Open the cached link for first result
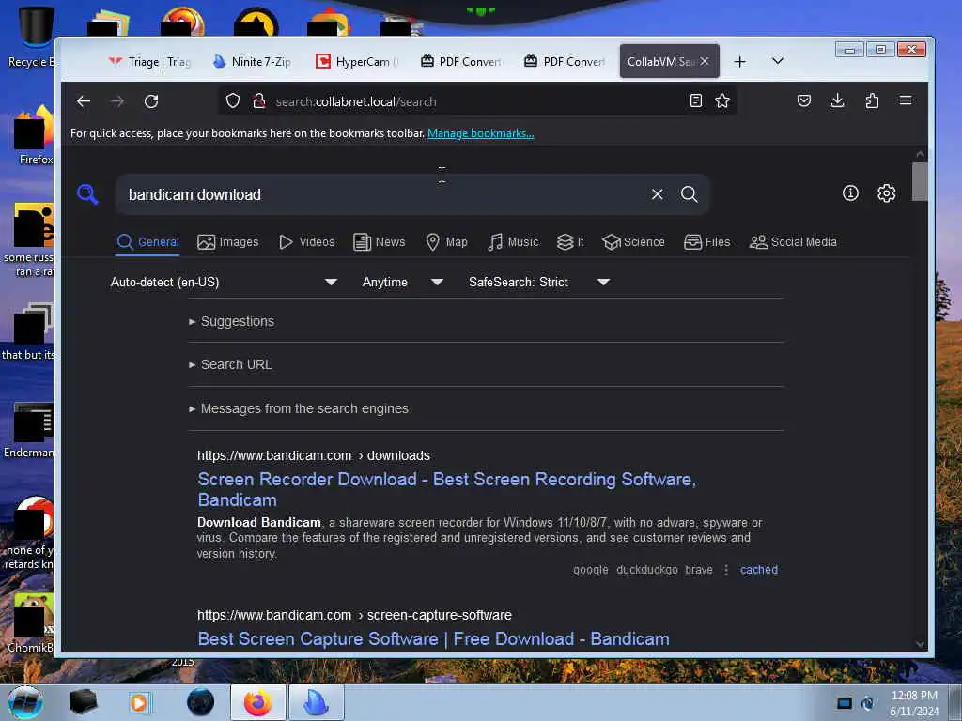 pyautogui.click(x=759, y=570)
